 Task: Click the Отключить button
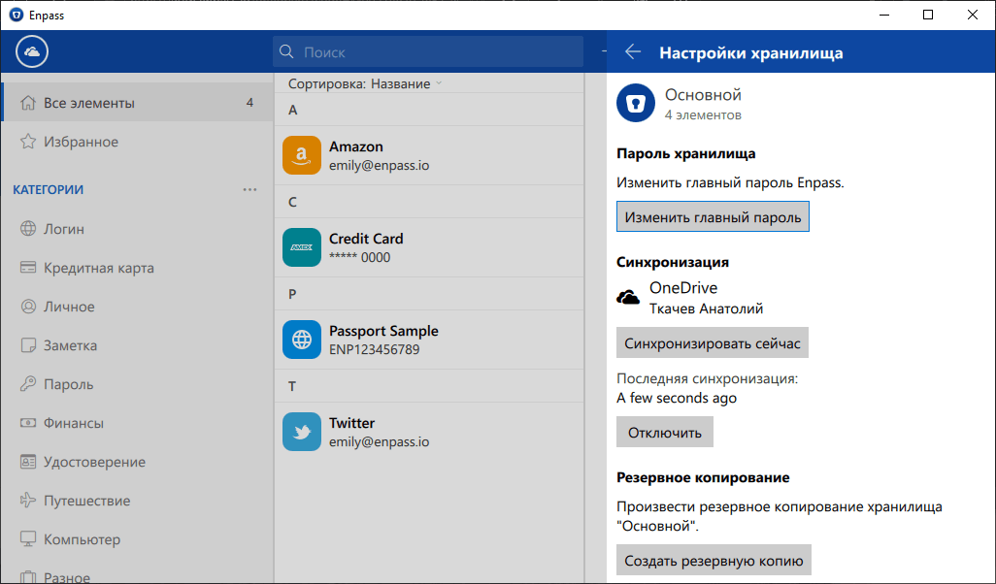[x=664, y=432]
